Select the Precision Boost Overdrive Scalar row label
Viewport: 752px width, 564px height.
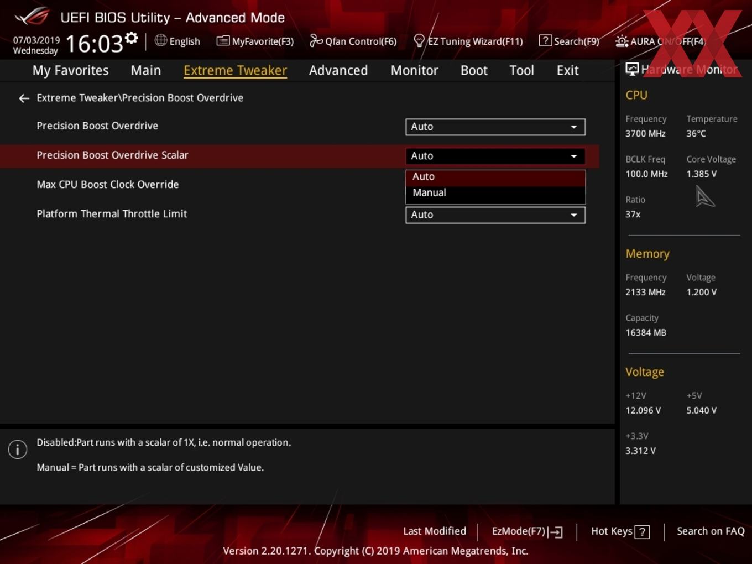click(112, 155)
